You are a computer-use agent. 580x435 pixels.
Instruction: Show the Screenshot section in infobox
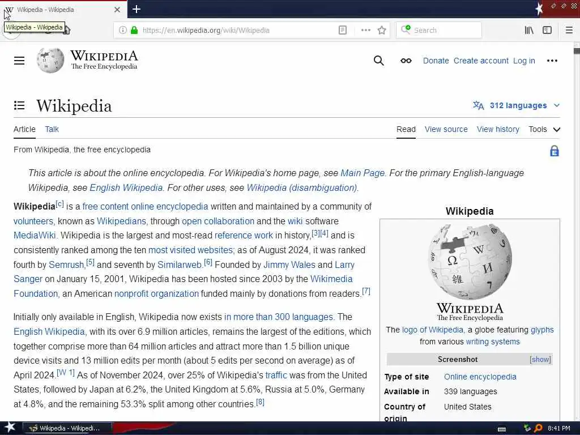point(540,360)
